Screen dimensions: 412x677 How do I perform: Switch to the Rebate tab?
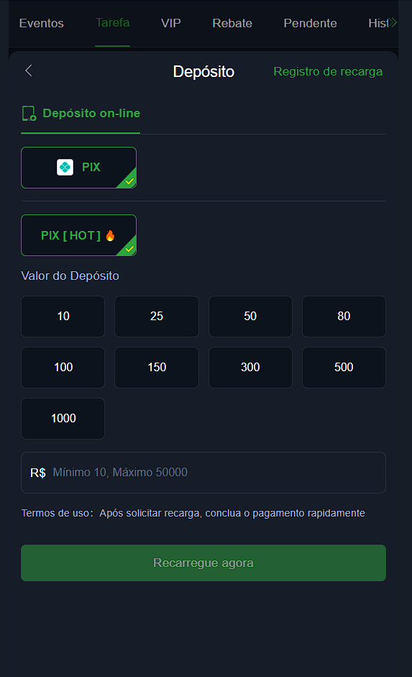232,23
